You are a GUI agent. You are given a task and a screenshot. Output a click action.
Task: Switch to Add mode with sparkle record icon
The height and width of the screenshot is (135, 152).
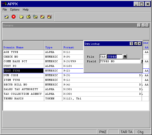point(21,17)
